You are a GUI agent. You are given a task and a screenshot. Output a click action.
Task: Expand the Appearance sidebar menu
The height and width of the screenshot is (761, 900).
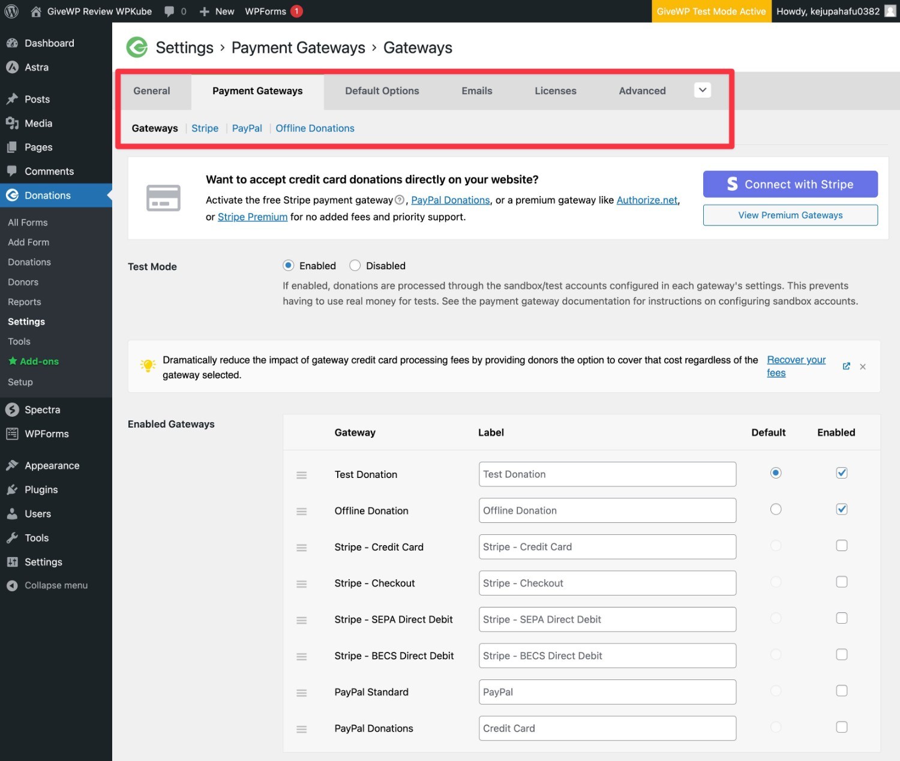click(52, 465)
